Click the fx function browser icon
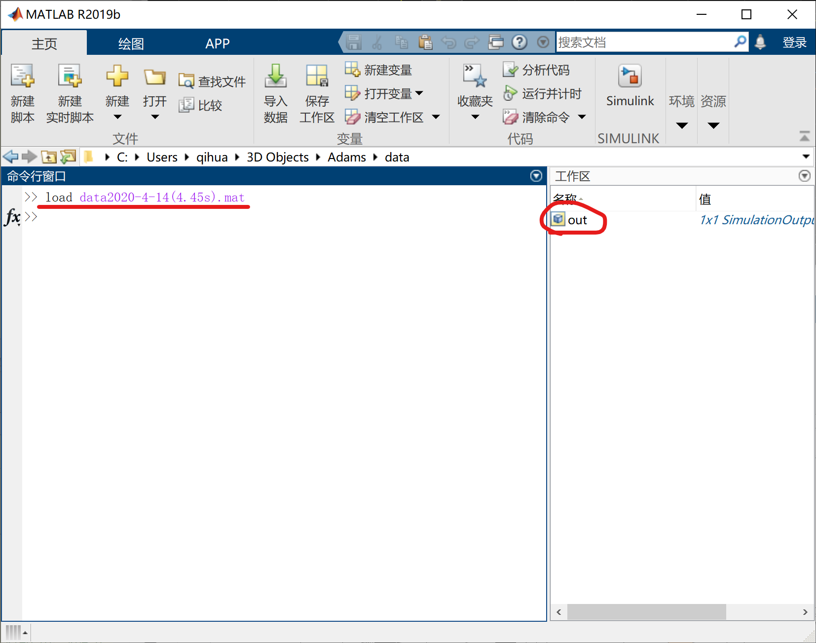The image size is (816, 643). tap(12, 217)
